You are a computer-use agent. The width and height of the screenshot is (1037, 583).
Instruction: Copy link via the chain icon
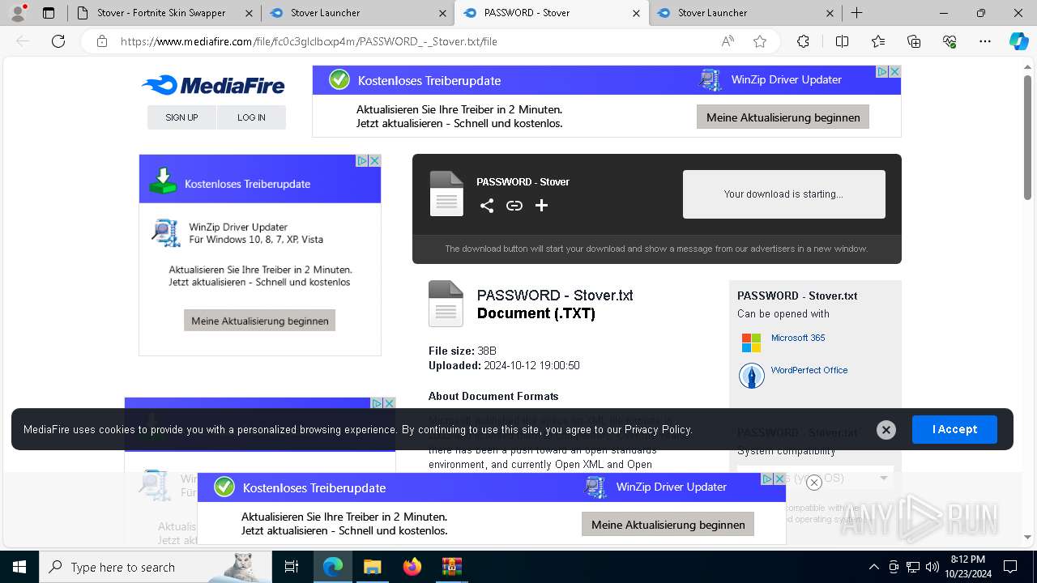pos(514,206)
